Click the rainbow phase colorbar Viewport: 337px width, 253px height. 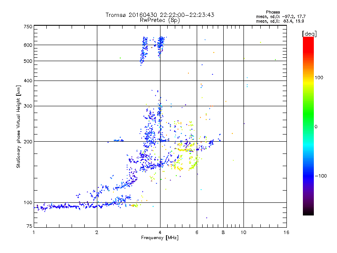tap(308, 126)
